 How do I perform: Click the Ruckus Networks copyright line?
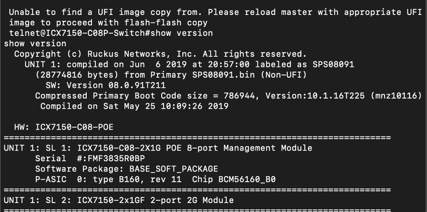tap(160, 54)
